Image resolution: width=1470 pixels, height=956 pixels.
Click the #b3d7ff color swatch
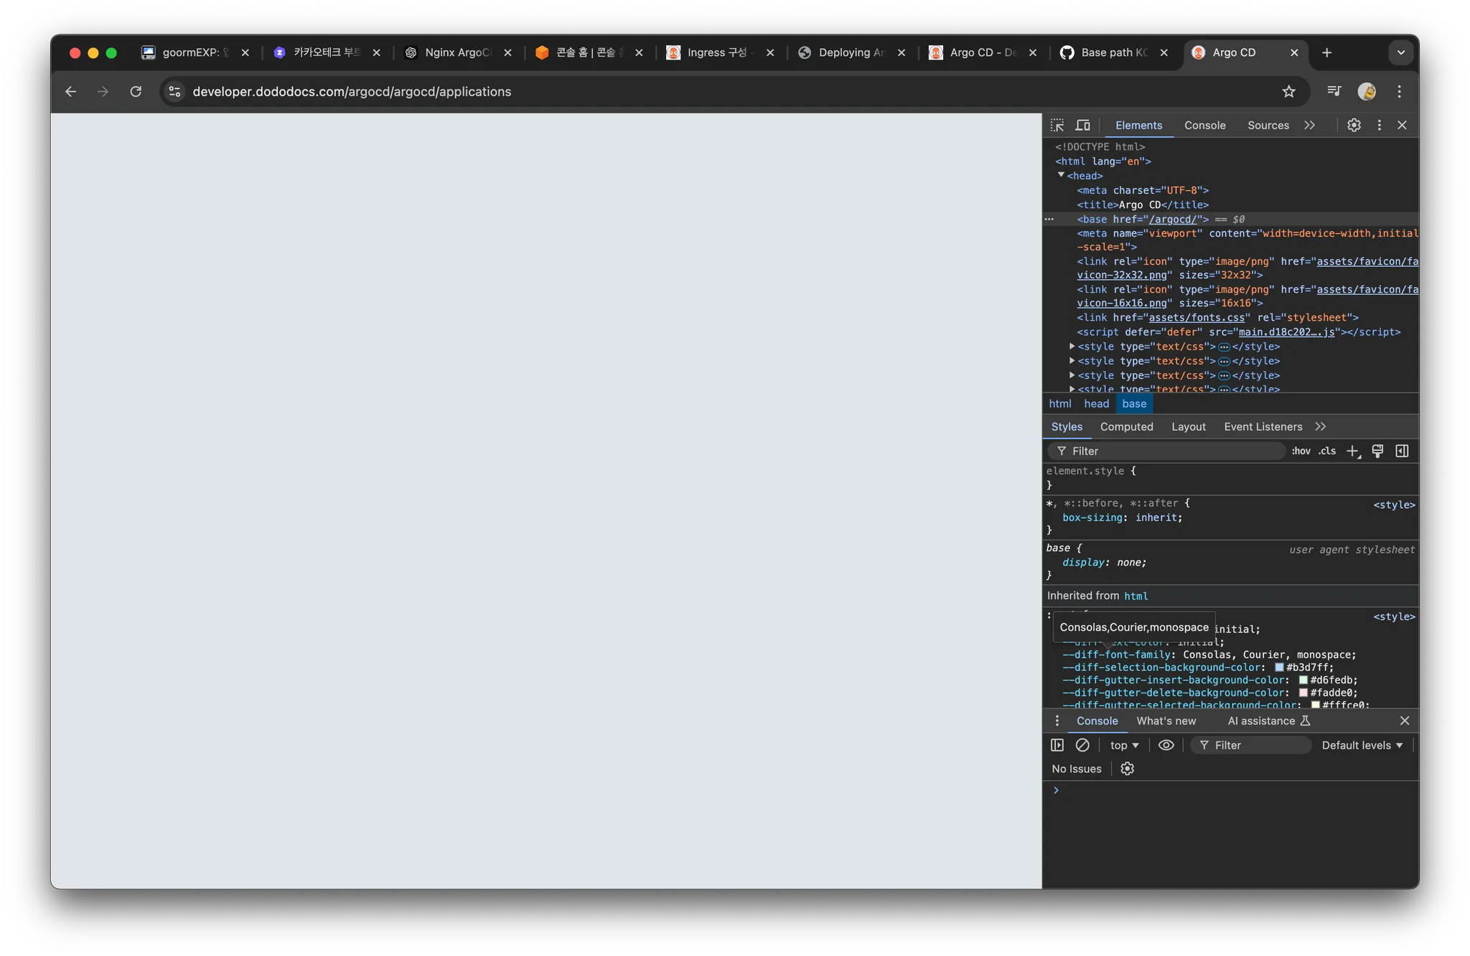(x=1279, y=667)
